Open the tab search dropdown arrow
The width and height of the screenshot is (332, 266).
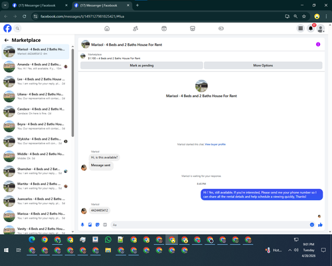5,5
